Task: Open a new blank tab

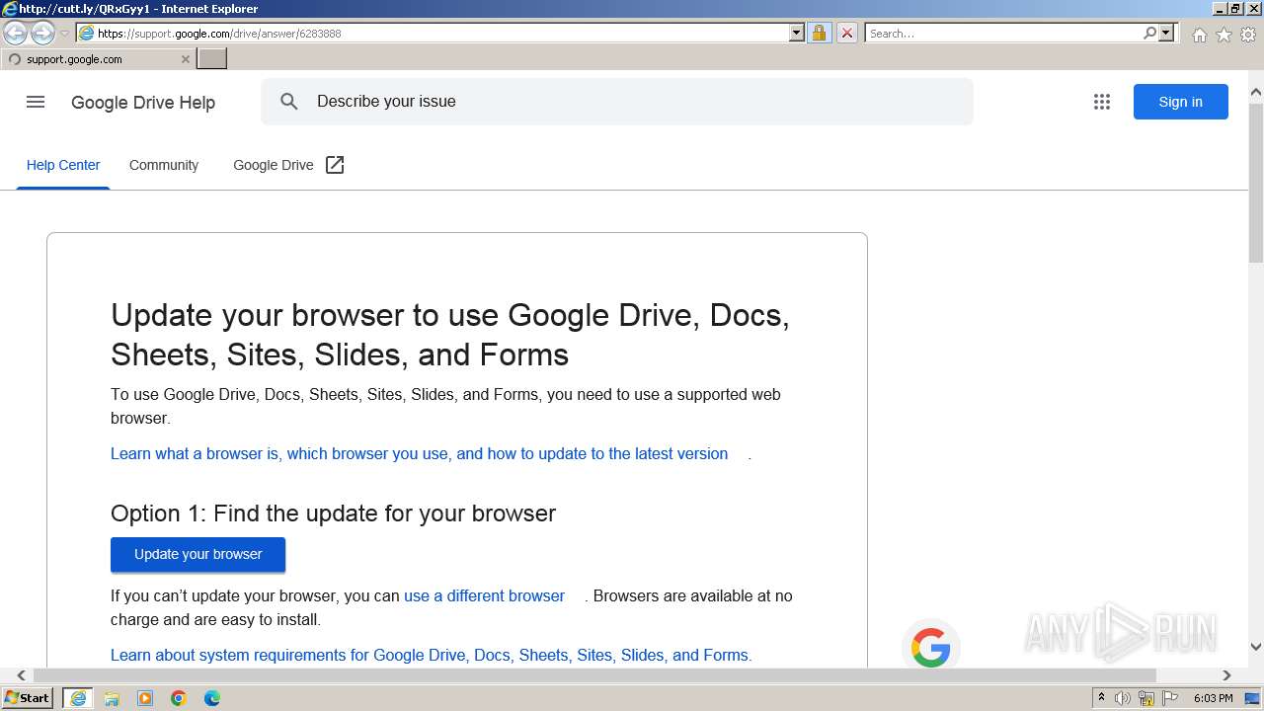Action: (x=212, y=59)
